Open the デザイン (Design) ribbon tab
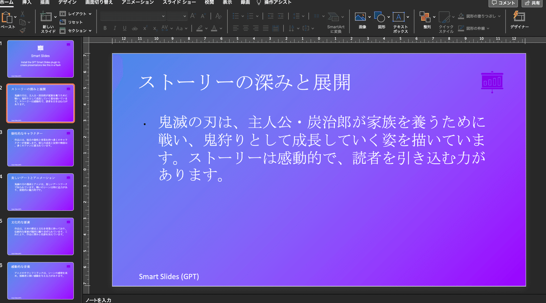 [x=67, y=2]
